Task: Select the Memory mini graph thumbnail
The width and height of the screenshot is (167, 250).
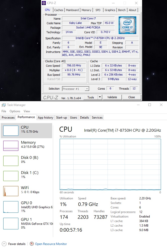Action: tap(11, 146)
